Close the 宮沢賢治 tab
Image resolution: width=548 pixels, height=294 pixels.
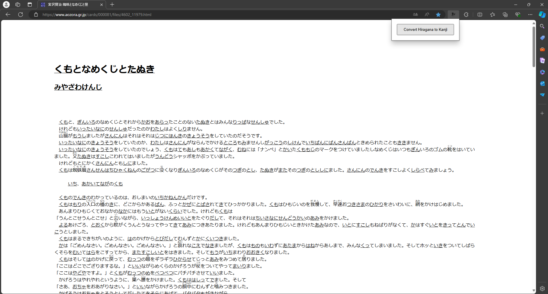[101, 5]
